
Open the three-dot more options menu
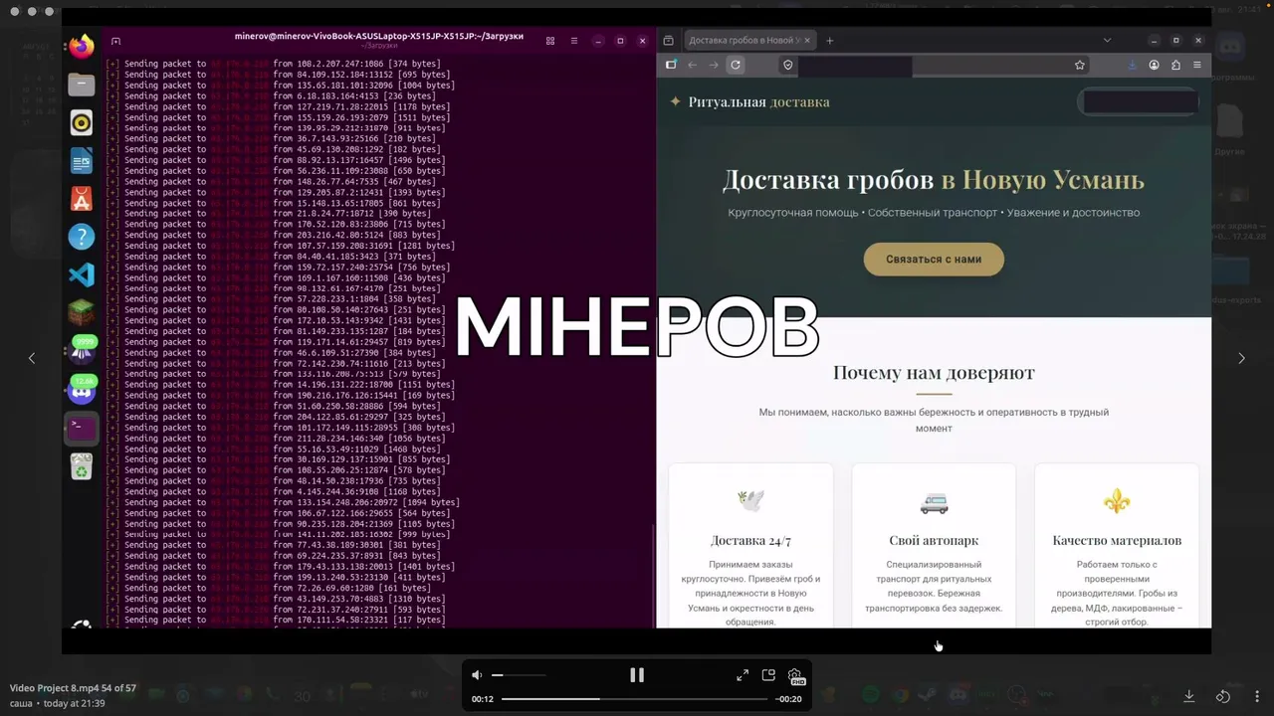pyautogui.click(x=1258, y=696)
